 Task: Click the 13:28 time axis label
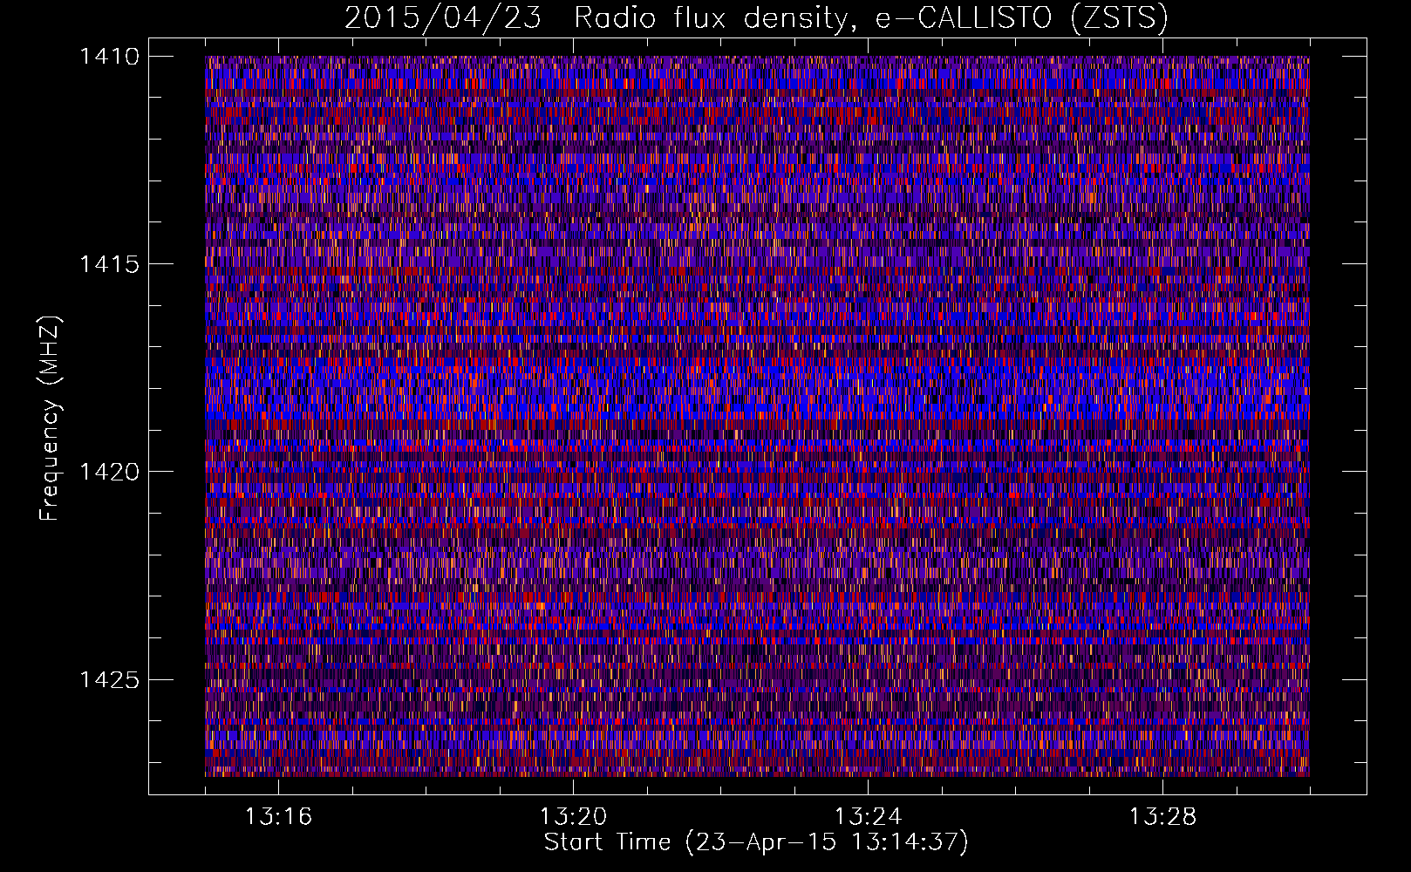click(x=1162, y=817)
